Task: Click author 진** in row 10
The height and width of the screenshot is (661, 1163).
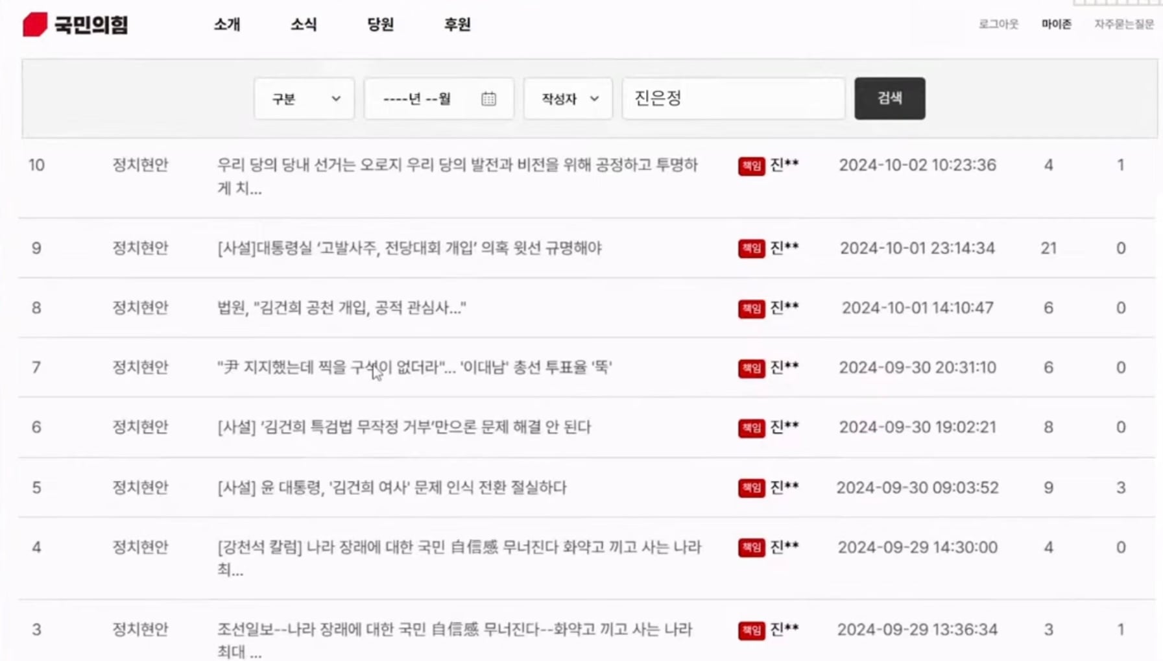Action: click(784, 165)
